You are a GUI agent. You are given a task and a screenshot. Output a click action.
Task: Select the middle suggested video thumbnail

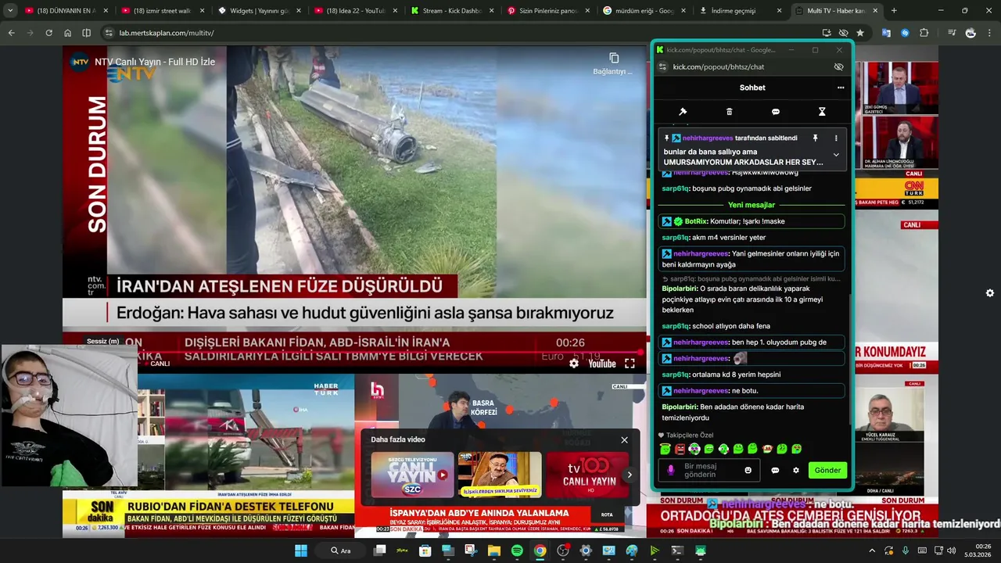[500, 475]
